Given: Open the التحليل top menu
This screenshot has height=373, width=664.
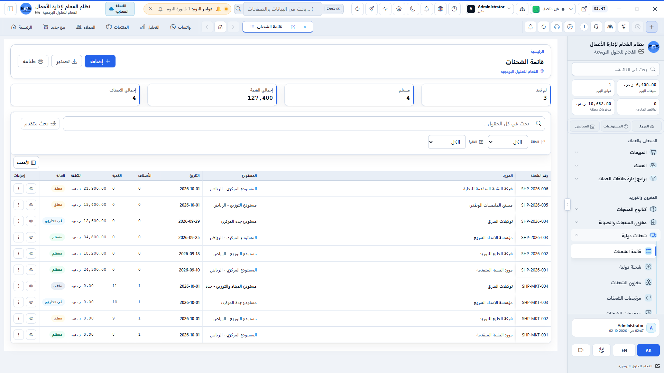Looking at the screenshot, I should coord(150,27).
